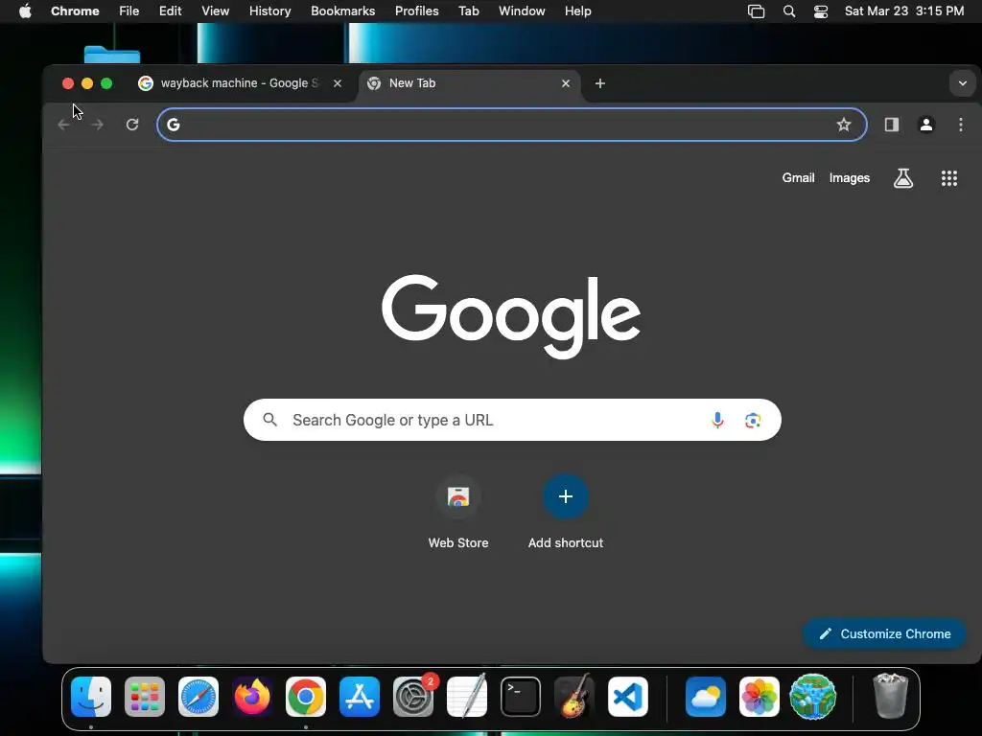
Task: Search by image with Google Lens
Action: click(x=753, y=420)
